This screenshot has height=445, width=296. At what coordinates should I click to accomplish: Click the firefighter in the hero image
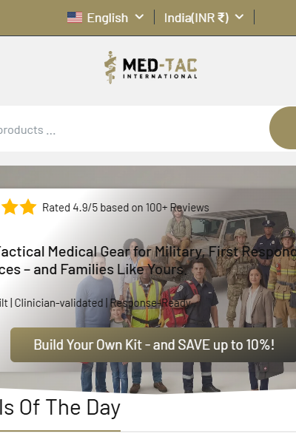tap(284, 276)
